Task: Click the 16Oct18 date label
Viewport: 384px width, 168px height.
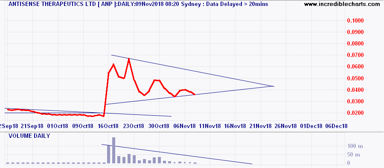Action: pyautogui.click(x=108, y=126)
